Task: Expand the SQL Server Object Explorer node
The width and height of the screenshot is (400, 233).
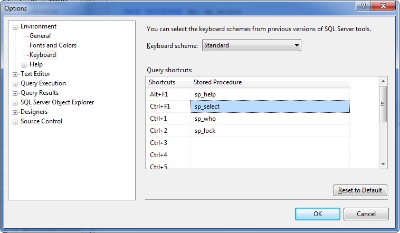Action: [15, 103]
